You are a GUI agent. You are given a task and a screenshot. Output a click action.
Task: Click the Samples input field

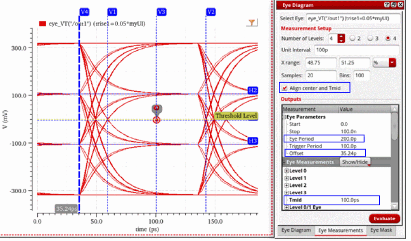point(321,75)
